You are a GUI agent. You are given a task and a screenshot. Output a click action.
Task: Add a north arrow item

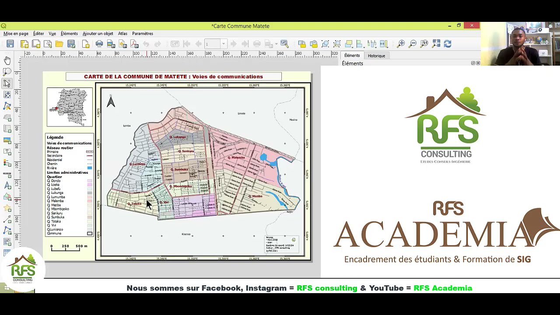[7, 186]
